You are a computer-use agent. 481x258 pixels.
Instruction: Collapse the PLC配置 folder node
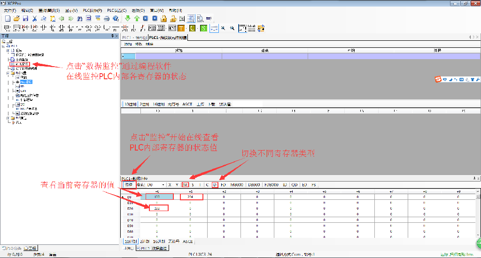[x=8, y=73]
